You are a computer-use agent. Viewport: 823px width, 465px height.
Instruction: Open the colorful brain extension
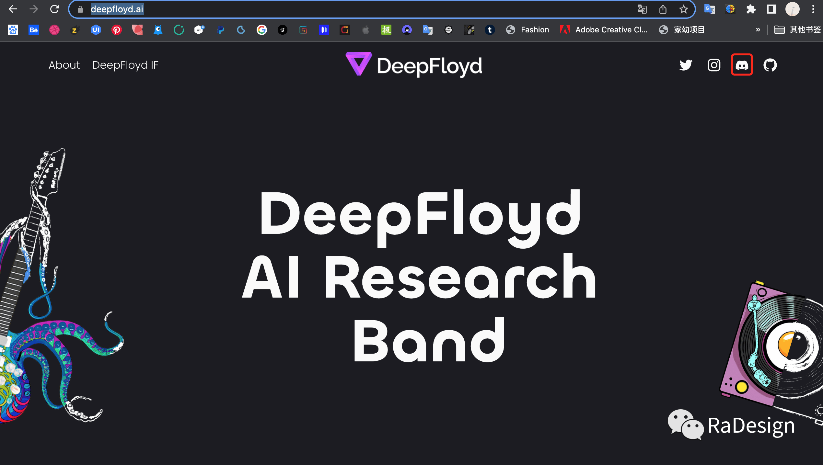point(730,9)
